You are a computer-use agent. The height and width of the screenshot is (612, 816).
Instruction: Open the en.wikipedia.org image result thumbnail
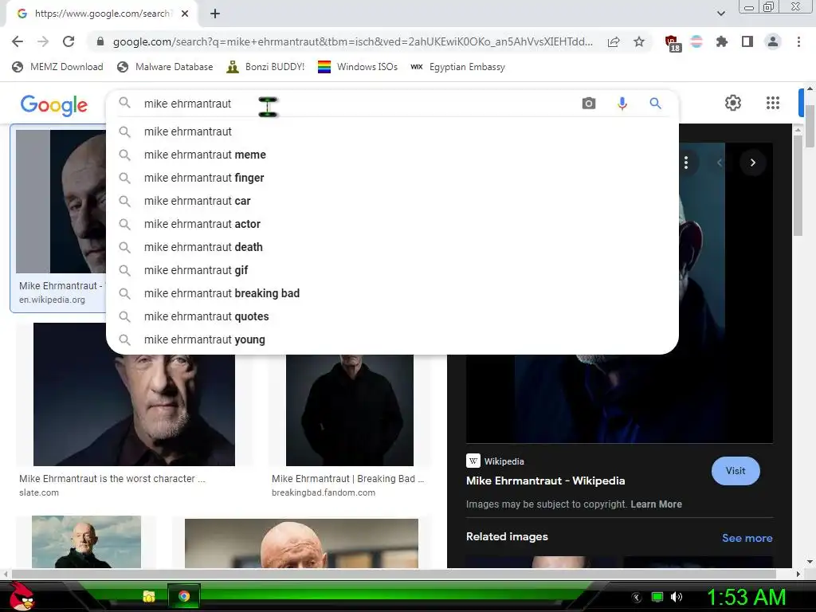coord(61,202)
